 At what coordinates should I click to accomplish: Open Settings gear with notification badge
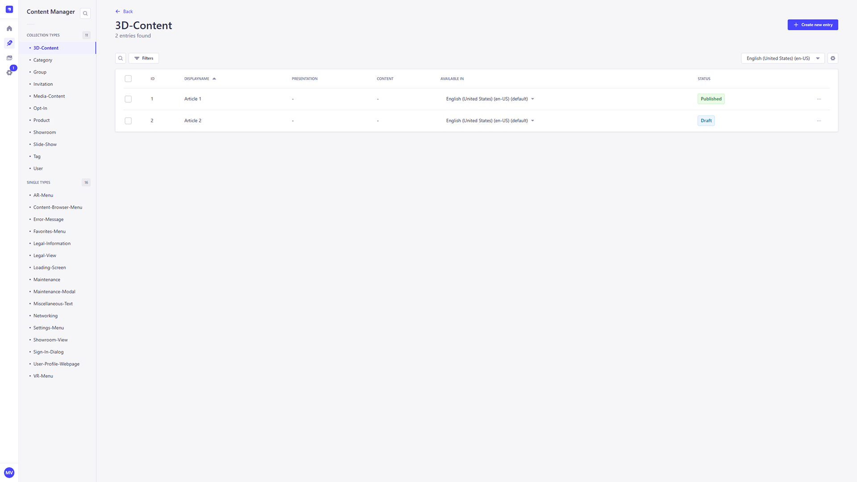pyautogui.click(x=9, y=72)
